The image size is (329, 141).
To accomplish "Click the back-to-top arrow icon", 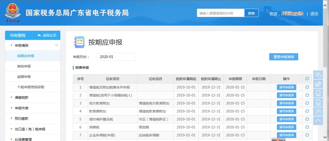I will [318, 120].
